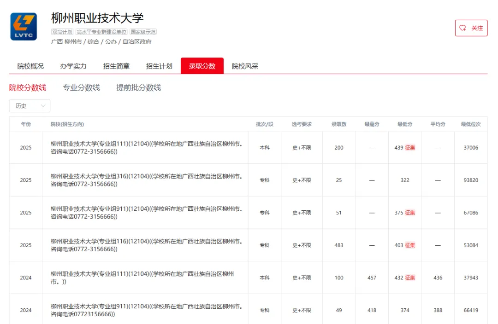Click the highest score 418
This screenshot has height=324, width=498.
tap(372, 310)
